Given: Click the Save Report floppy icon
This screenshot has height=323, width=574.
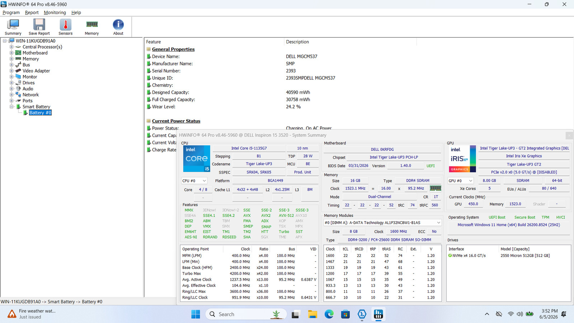Looking at the screenshot, I should (39, 27).
